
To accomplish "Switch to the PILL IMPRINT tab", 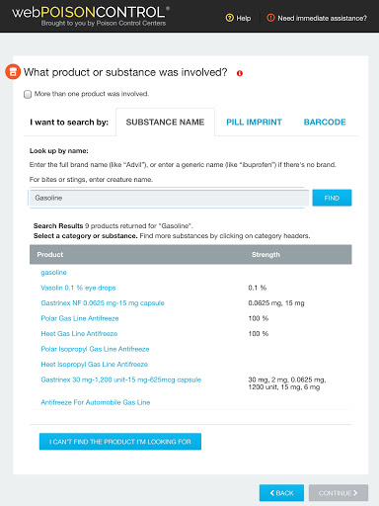I will 254,123.
